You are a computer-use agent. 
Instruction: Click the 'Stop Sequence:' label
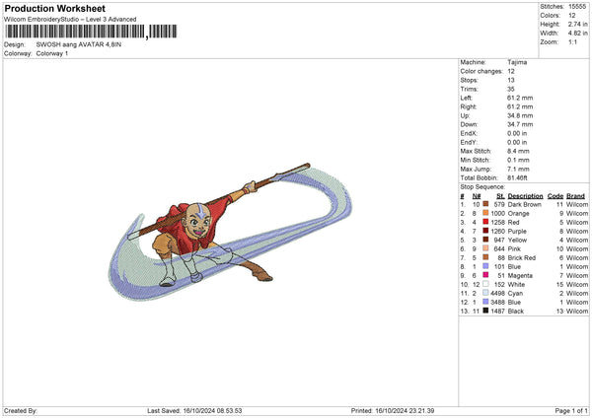pyautogui.click(x=482, y=186)
